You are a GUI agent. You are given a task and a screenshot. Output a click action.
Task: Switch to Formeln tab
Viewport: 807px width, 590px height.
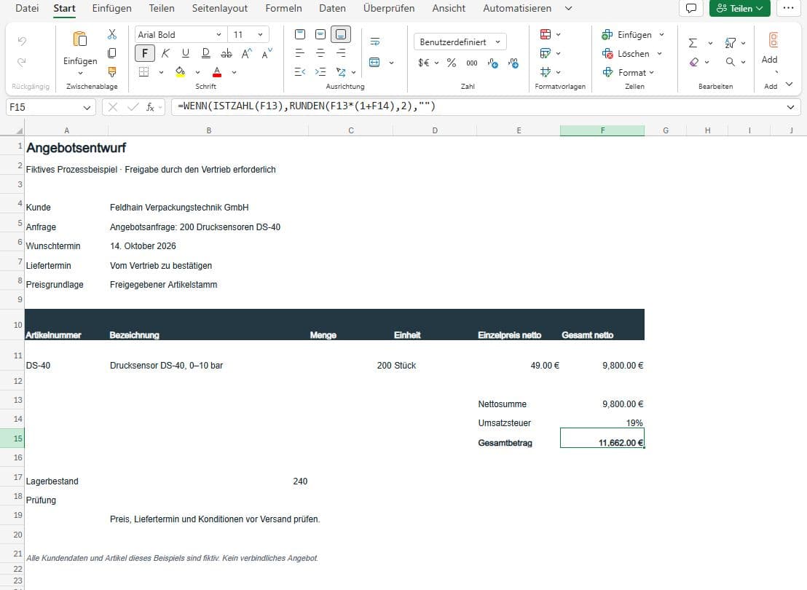click(x=283, y=8)
